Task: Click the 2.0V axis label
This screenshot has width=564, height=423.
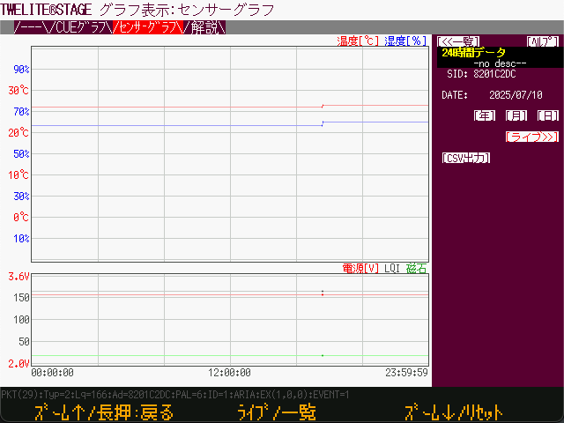Action: [x=19, y=363]
